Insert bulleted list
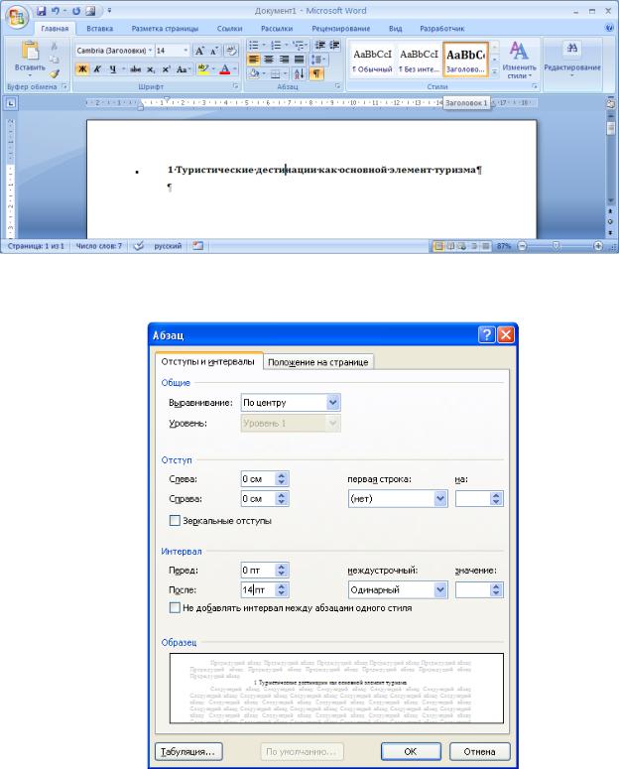The height and width of the screenshot is (769, 619). pyautogui.click(x=254, y=45)
